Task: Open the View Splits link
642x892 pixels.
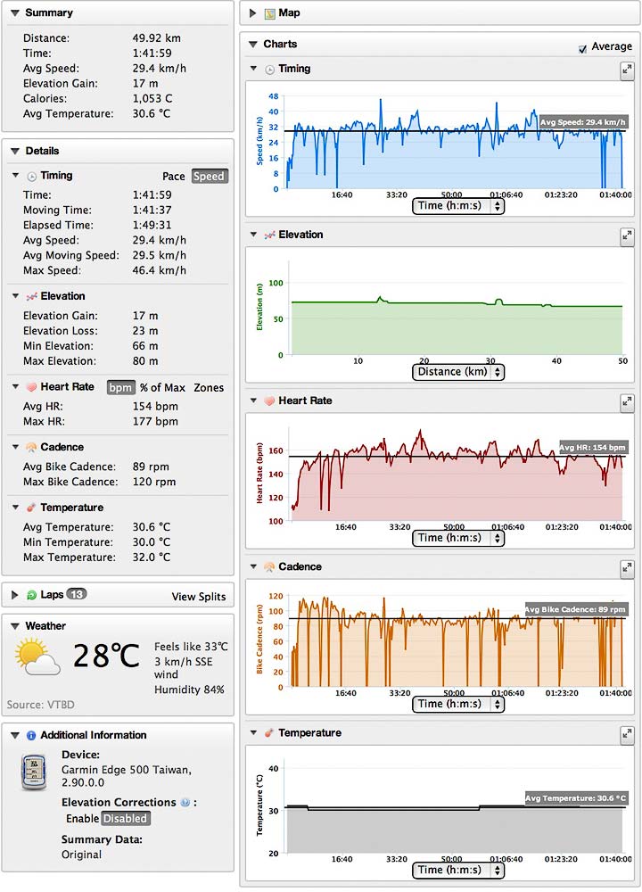Action: [199, 596]
